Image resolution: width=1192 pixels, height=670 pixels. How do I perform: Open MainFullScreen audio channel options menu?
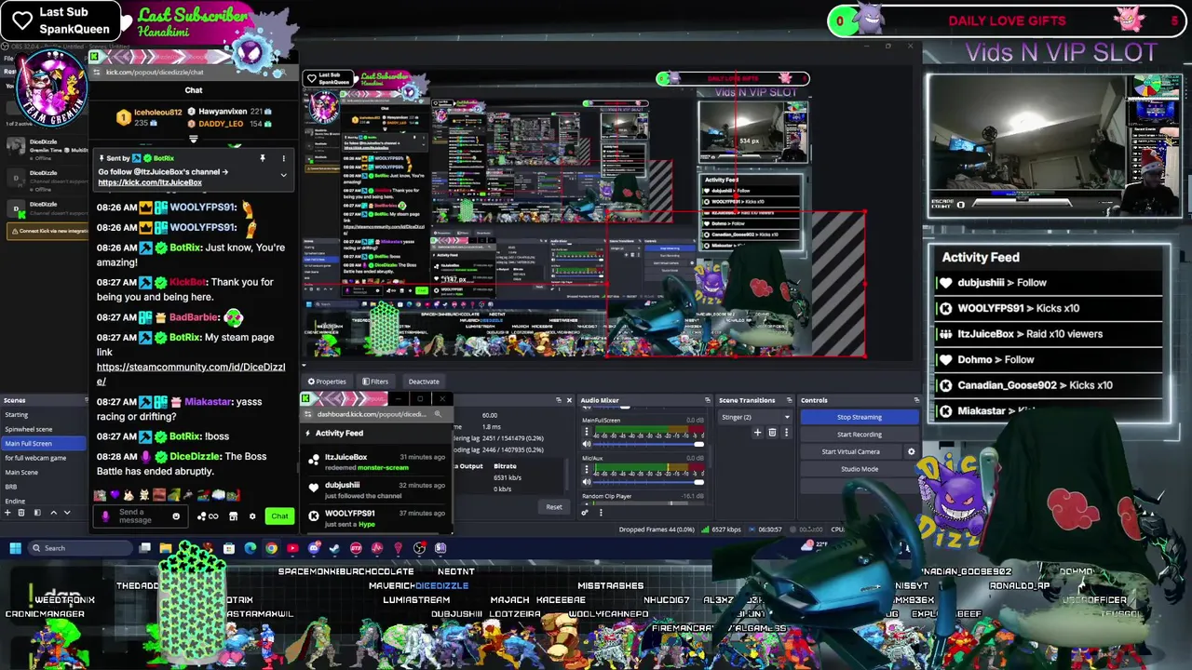587,431
